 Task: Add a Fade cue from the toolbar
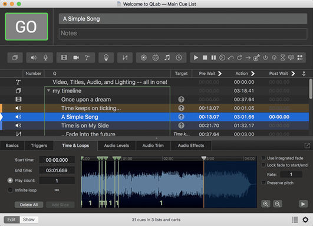coord(125,58)
